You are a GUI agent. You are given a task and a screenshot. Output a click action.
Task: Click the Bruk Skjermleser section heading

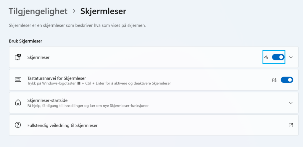click(x=25, y=41)
